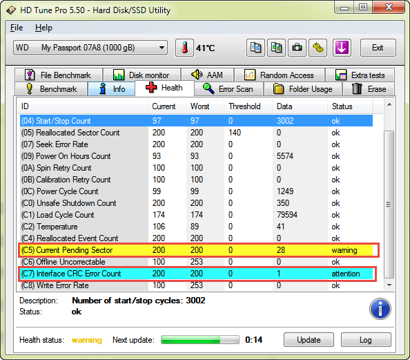The image size is (410, 360).
Task: Sort by the Data column header
Action: 300,106
